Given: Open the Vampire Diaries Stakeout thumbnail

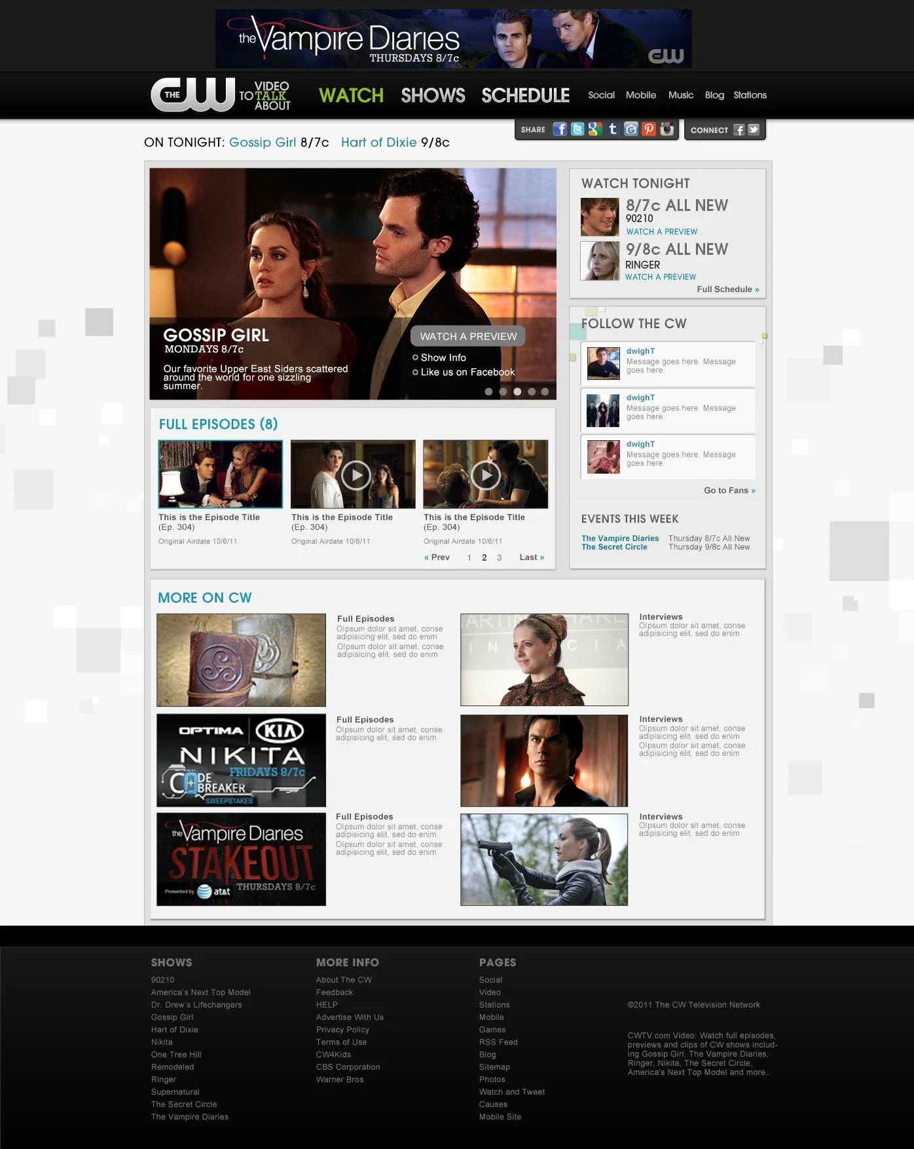Looking at the screenshot, I should click(x=241, y=859).
